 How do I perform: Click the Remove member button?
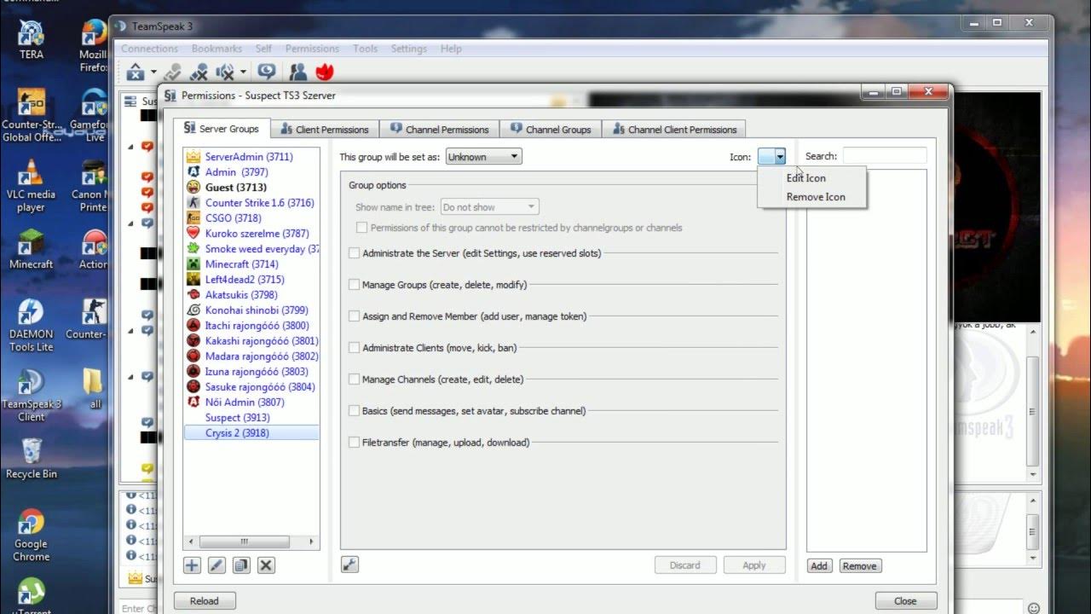click(x=859, y=566)
